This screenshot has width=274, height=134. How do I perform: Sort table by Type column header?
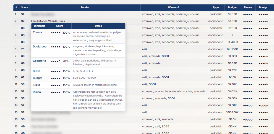(216, 7)
